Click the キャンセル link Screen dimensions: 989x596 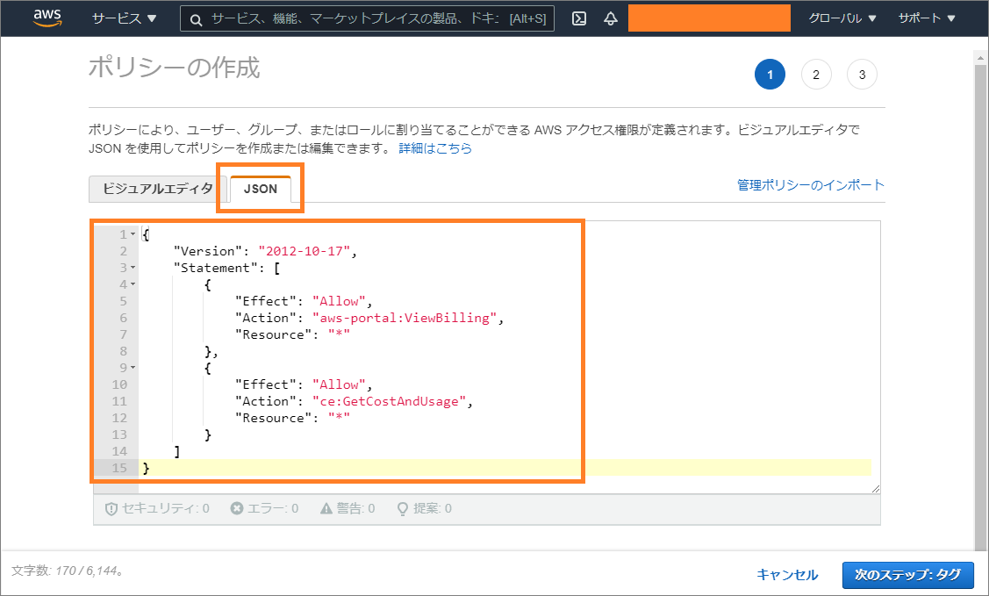click(787, 575)
